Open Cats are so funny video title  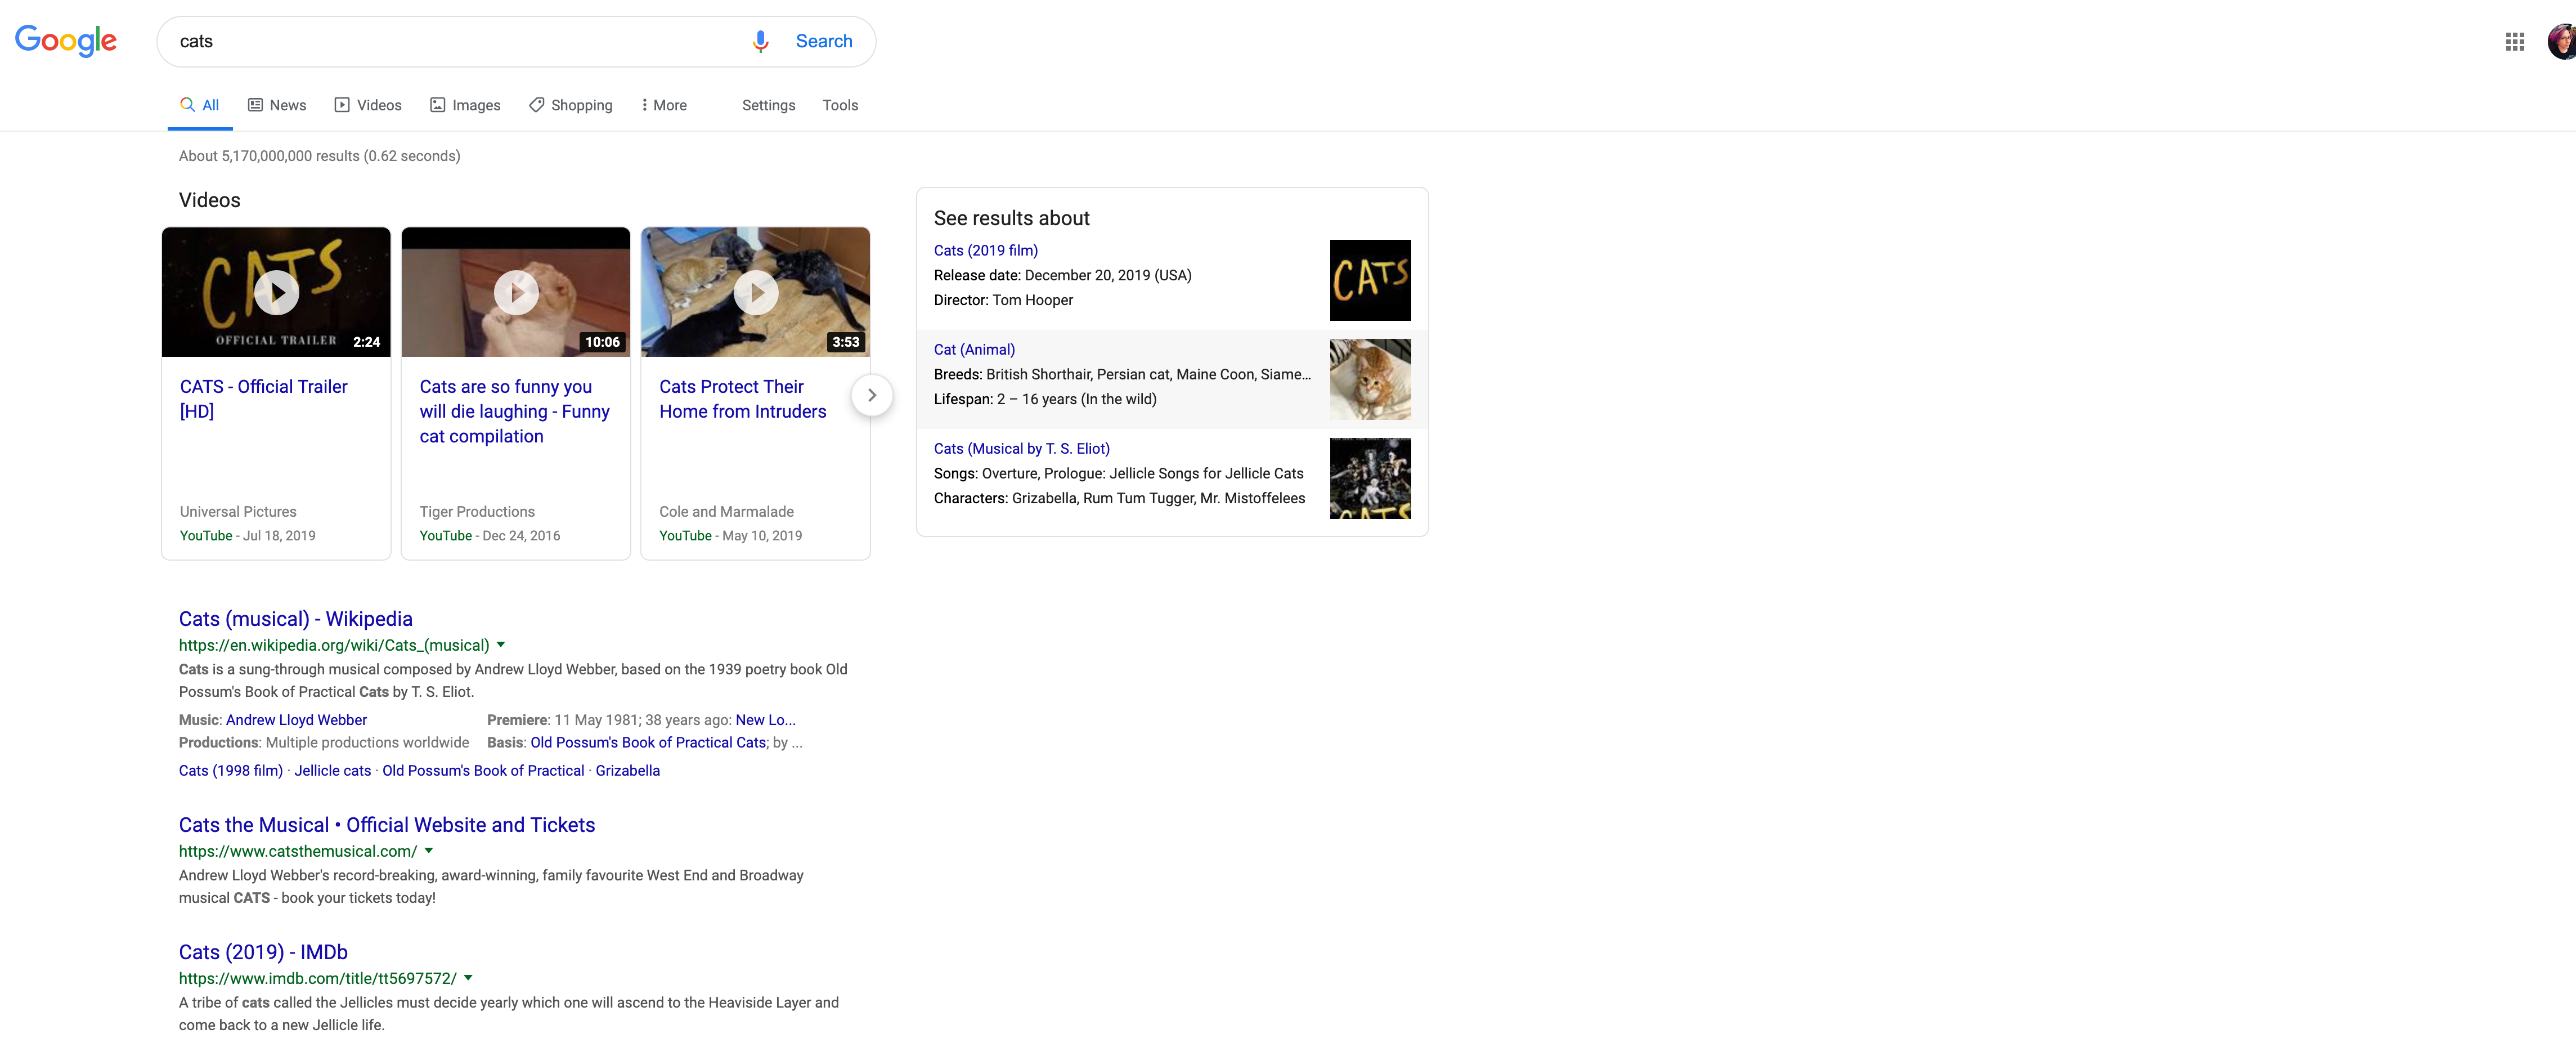pos(514,411)
